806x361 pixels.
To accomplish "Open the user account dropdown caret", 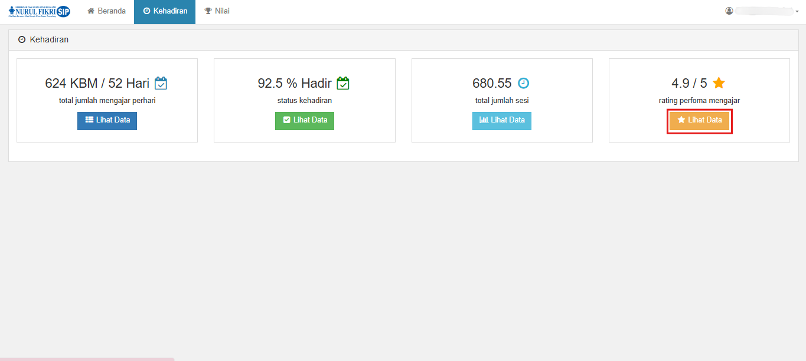I will [797, 12].
